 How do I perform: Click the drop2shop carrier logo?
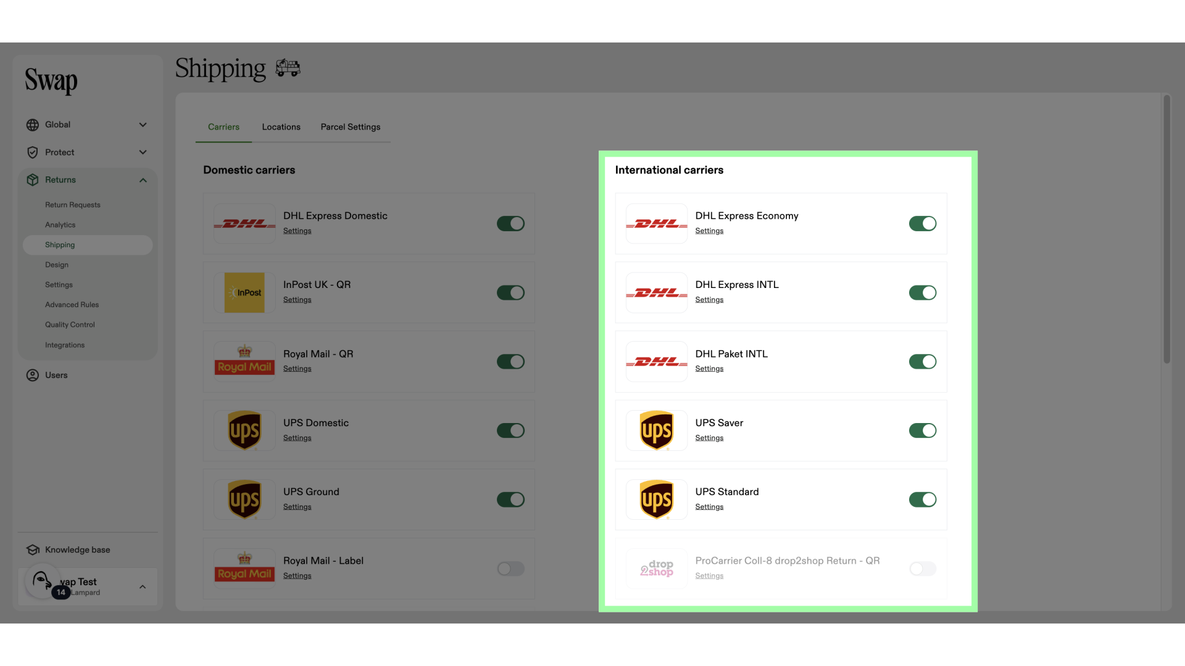click(x=657, y=569)
